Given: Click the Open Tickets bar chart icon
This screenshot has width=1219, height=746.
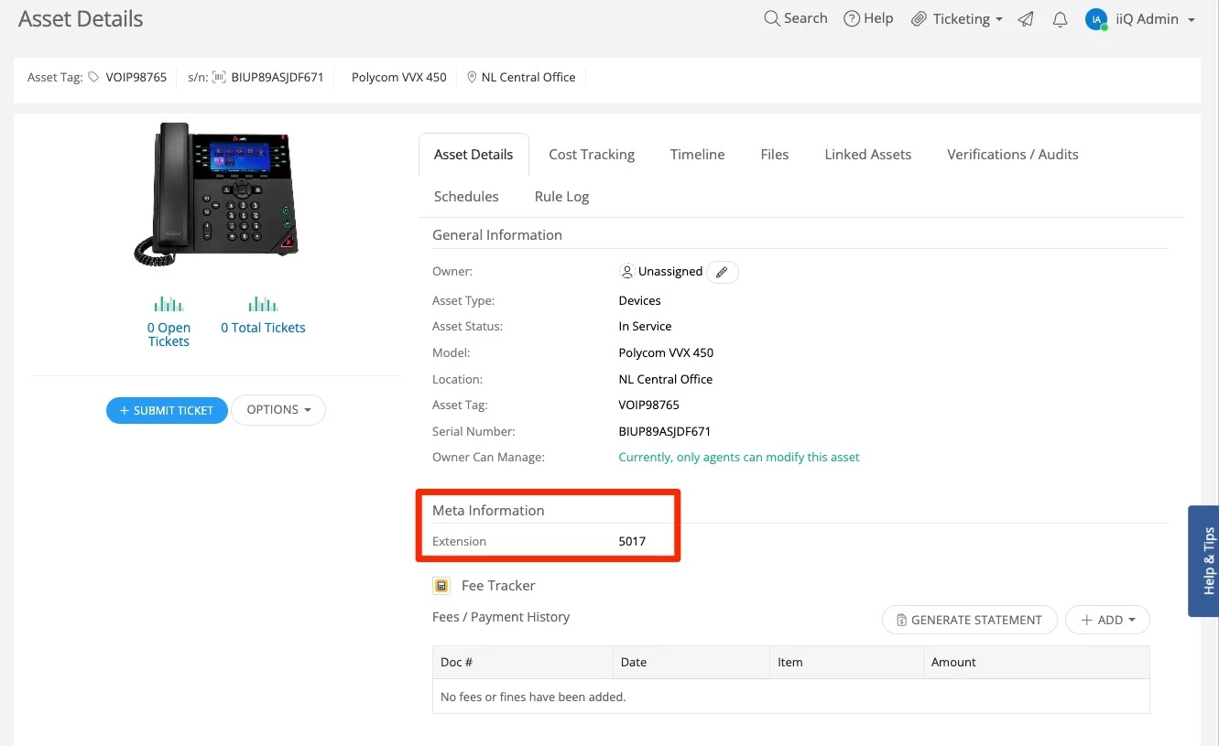Looking at the screenshot, I should [169, 304].
